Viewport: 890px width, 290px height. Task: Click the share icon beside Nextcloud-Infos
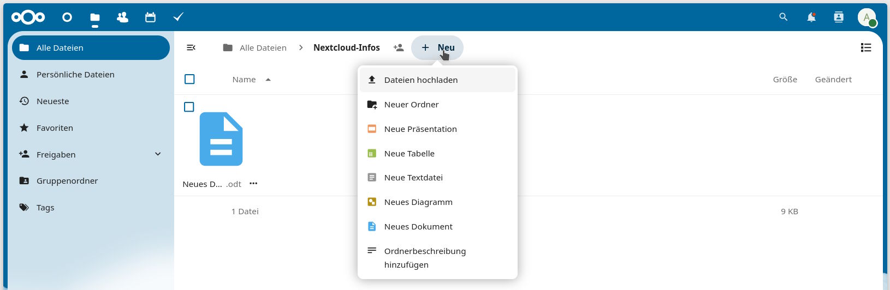(399, 48)
